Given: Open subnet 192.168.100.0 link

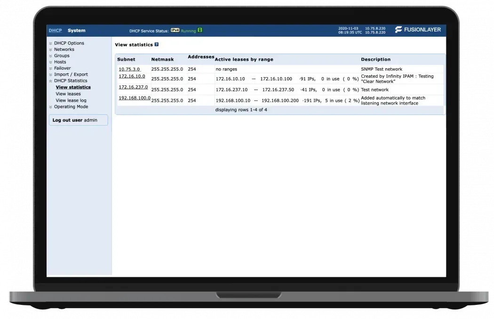Looking at the screenshot, I should [135, 98].
